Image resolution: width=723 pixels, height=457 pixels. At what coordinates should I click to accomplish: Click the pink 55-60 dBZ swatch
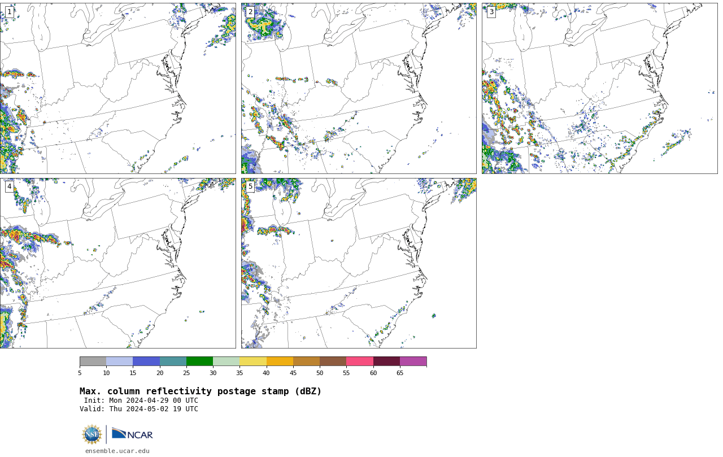point(360,362)
